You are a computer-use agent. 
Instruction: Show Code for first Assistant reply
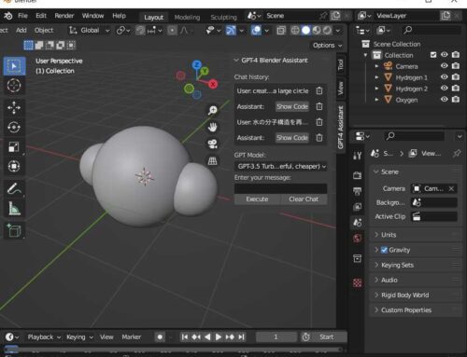click(x=292, y=106)
